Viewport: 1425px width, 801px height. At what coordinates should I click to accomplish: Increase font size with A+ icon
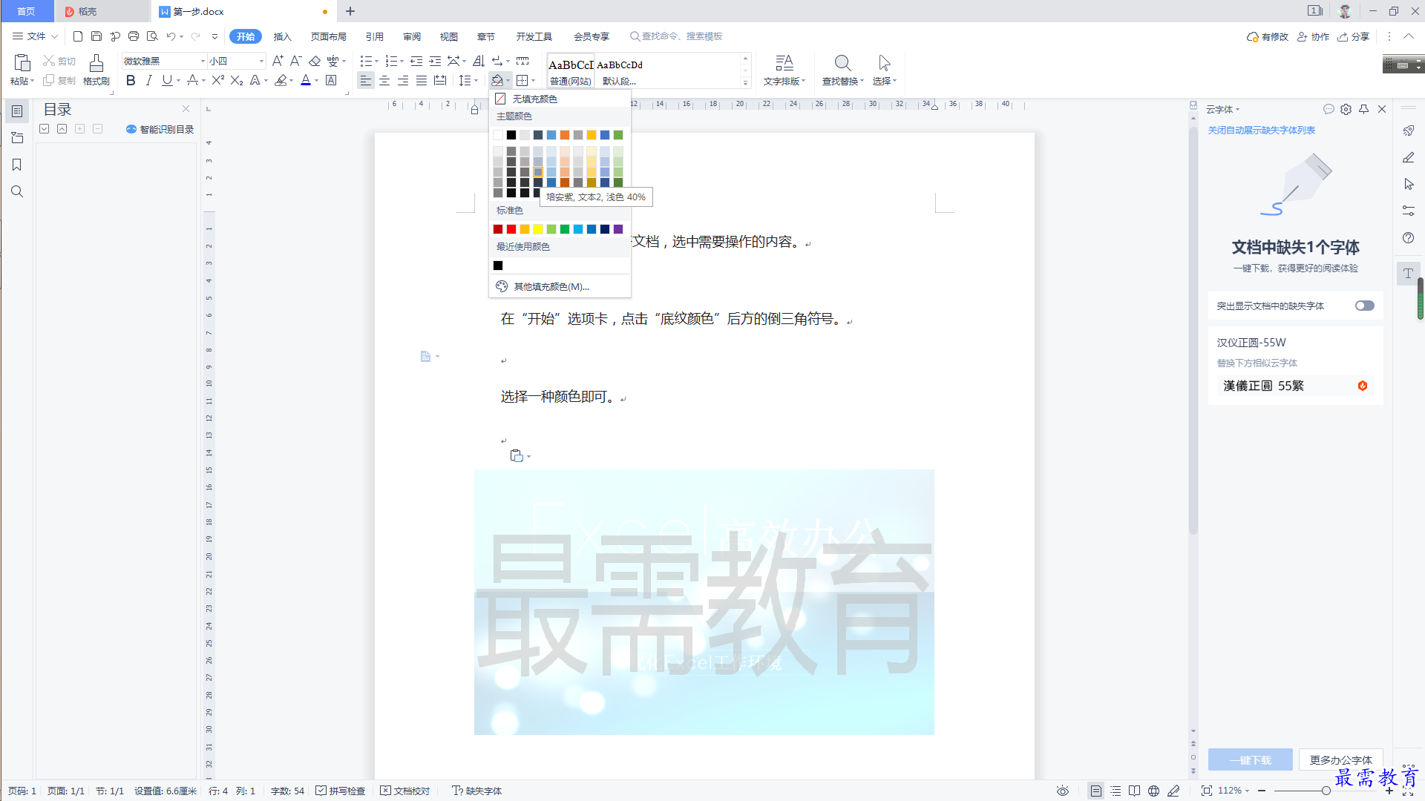click(x=278, y=61)
